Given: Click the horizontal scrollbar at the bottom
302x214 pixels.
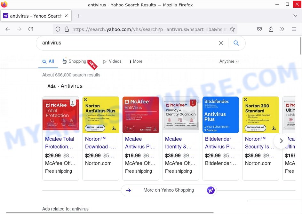Looking at the screenshot, I should (110, 213).
